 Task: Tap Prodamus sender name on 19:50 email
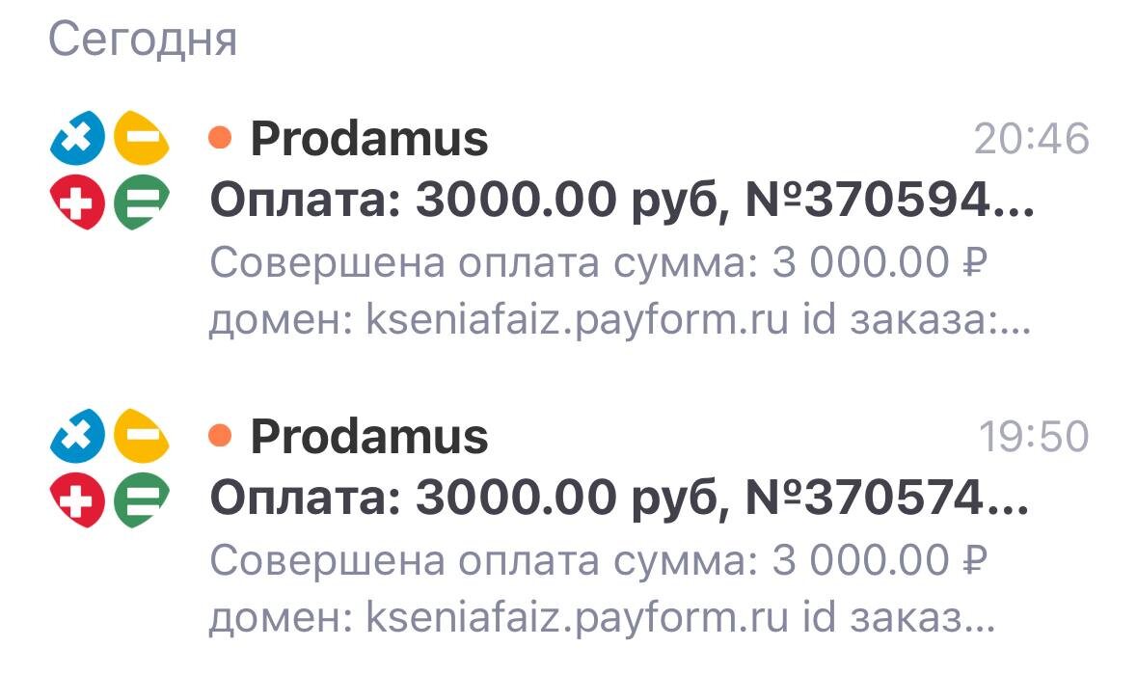tap(368, 437)
